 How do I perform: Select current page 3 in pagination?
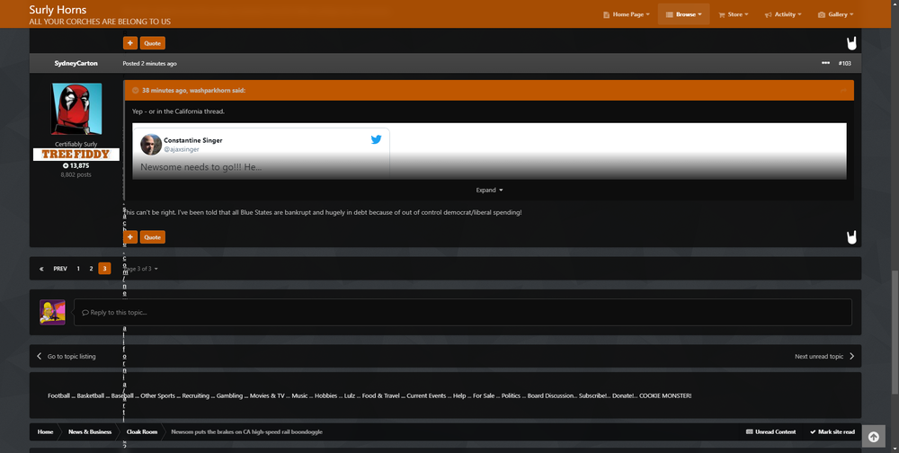(104, 269)
